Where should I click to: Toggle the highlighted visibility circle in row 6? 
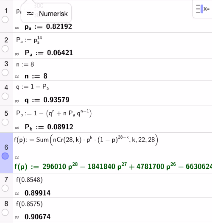[5, 156]
